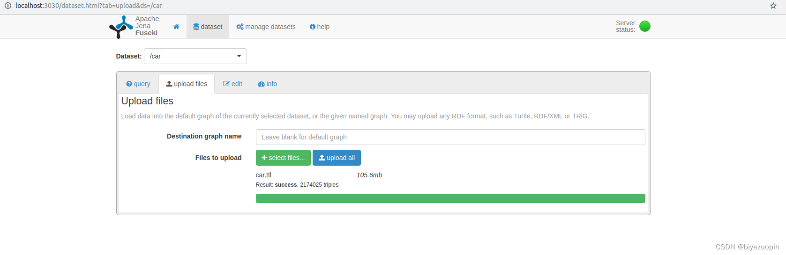The width and height of the screenshot is (786, 255).
Task: Switch to the edit tab
Action: 232,84
